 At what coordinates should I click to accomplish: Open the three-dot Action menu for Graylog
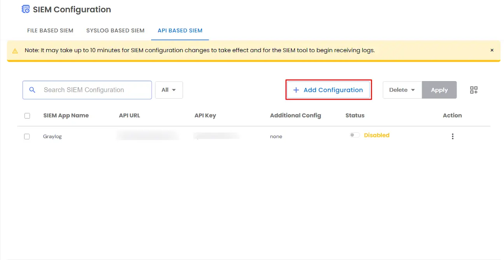[x=453, y=136]
